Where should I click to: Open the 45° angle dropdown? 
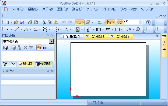[141, 22]
